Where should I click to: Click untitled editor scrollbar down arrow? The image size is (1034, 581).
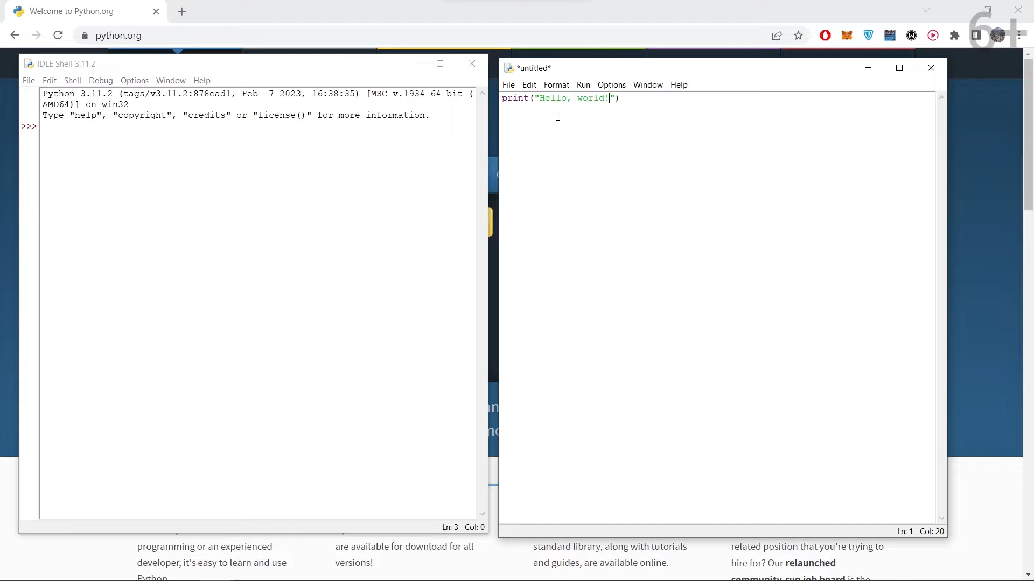(941, 519)
